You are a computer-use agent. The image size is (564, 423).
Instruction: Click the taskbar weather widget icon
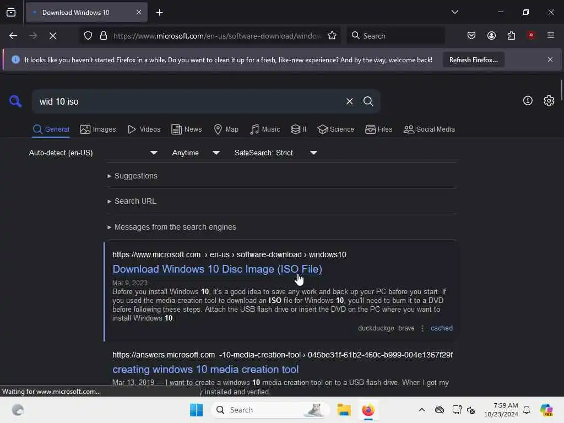18,410
